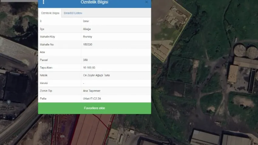Click the Demir Çelik map pin
The height and width of the screenshot is (145, 258).
click(x=9, y=103)
